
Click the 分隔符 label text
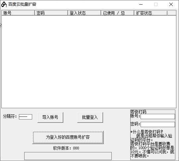10,117
